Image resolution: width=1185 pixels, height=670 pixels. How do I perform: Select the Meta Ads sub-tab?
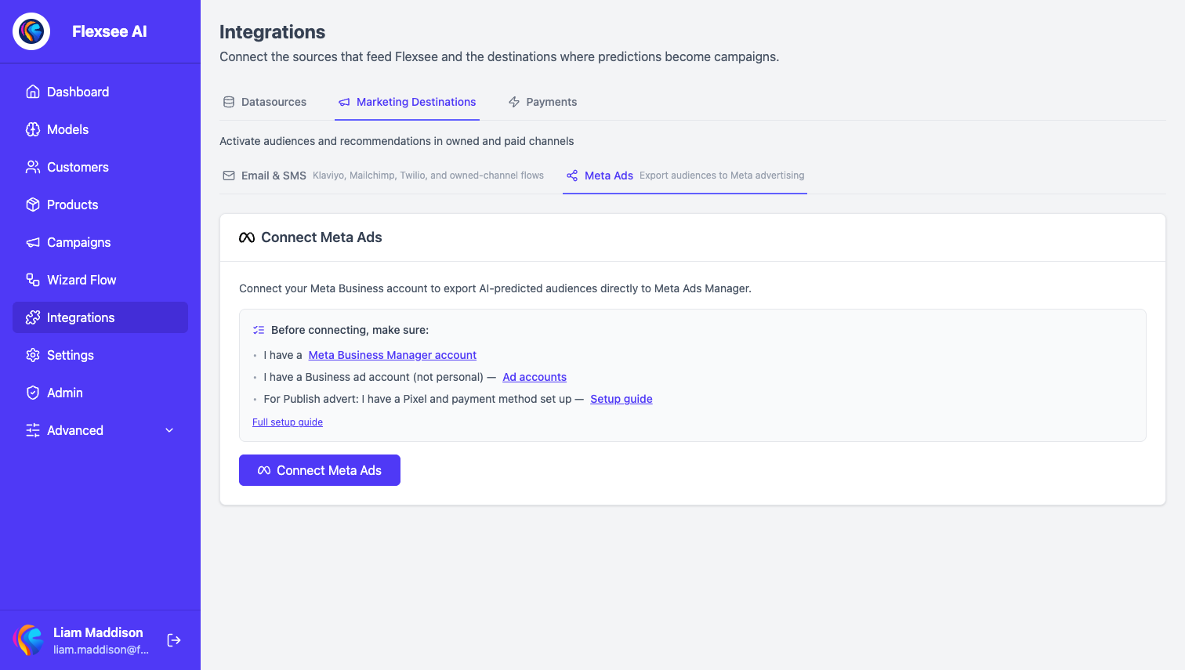[685, 176]
